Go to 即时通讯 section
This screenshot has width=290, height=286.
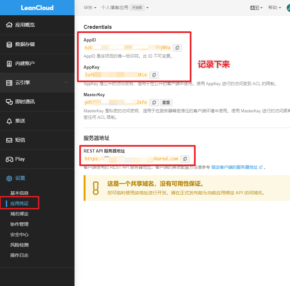[25, 102]
